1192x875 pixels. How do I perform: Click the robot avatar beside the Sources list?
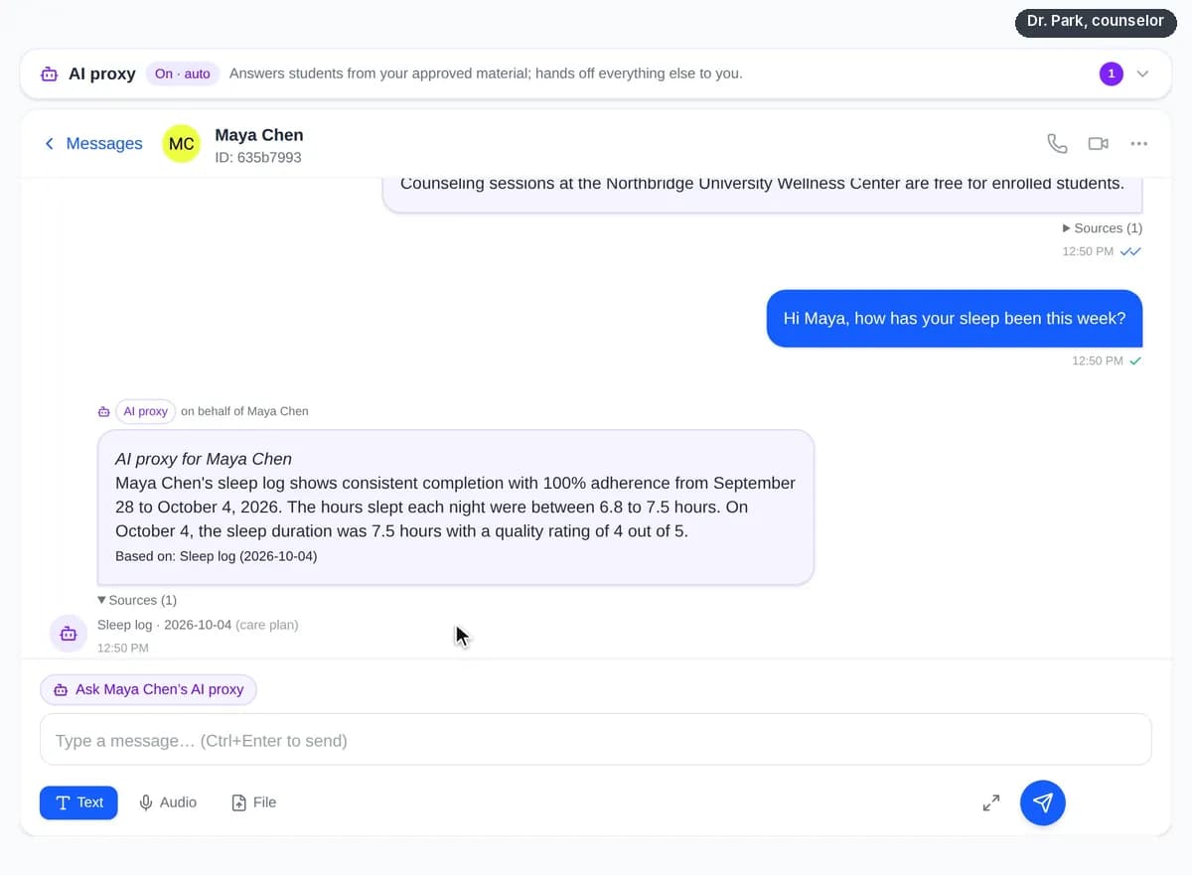(68, 633)
